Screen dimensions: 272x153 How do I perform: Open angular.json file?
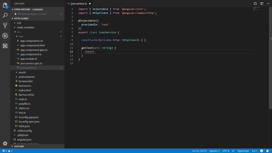click(x=24, y=140)
